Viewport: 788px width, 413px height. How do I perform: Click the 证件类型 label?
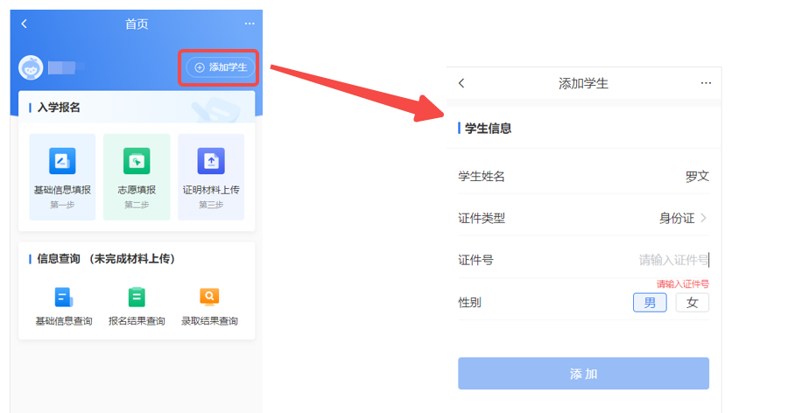[482, 218]
